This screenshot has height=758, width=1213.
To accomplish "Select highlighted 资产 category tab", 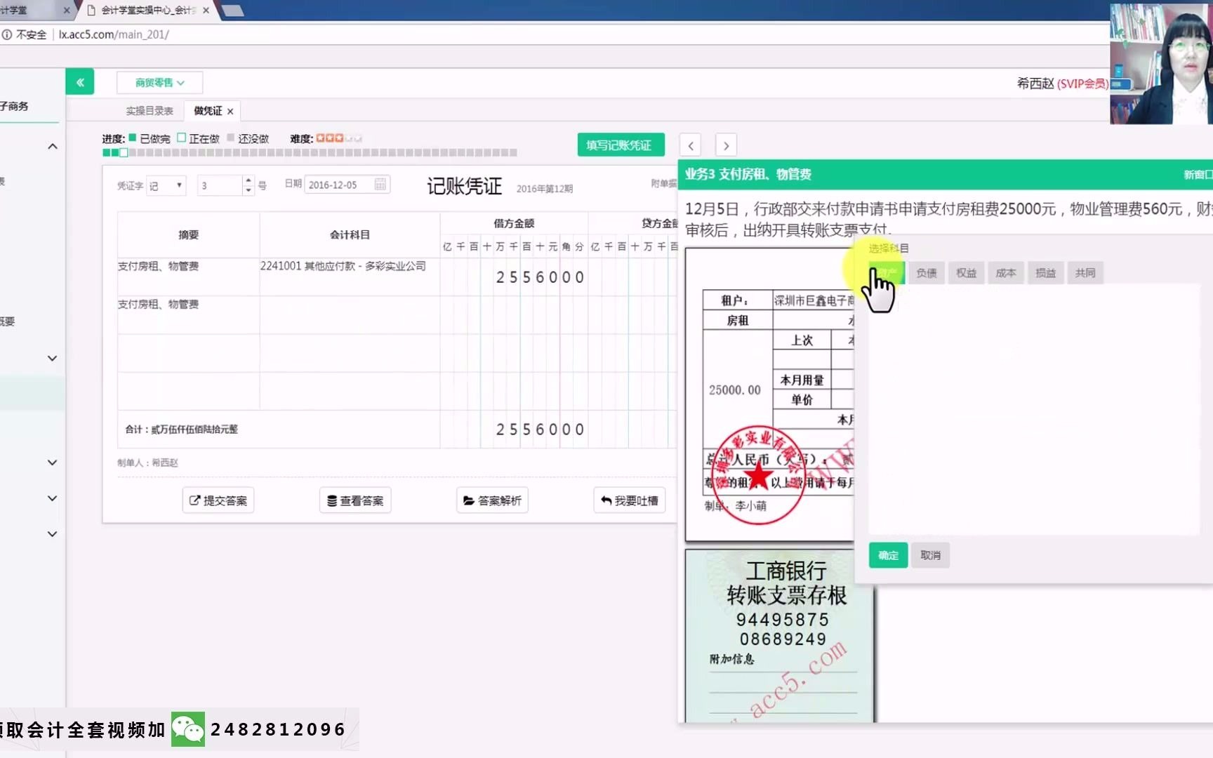I will 887,273.
